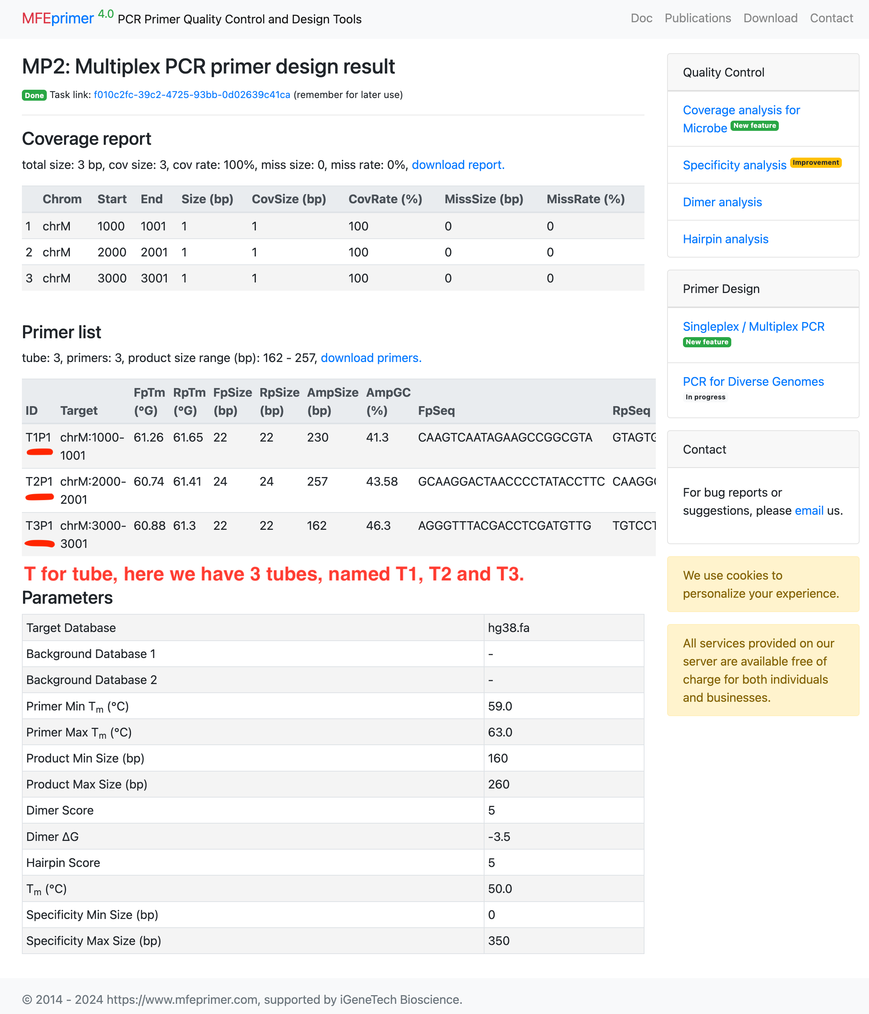Image resolution: width=869 pixels, height=1014 pixels.
Task: Open Singleplex / Multiplex PCR design
Action: [x=754, y=327]
